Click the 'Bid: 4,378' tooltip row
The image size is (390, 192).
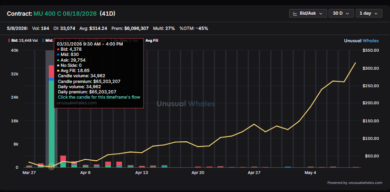(69, 49)
